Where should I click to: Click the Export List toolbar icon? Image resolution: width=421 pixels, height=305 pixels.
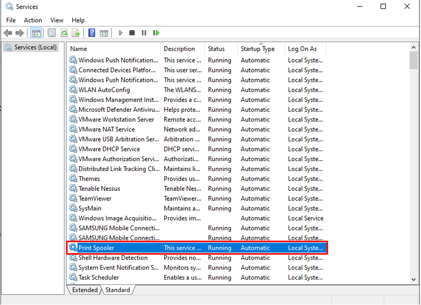click(x=76, y=33)
